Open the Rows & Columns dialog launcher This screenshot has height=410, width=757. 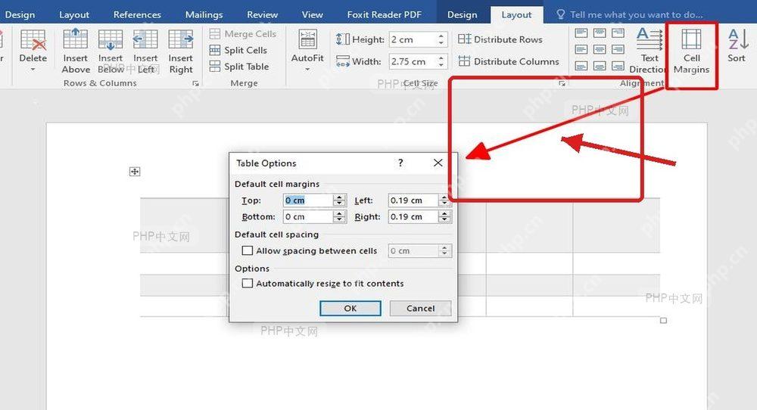point(195,83)
